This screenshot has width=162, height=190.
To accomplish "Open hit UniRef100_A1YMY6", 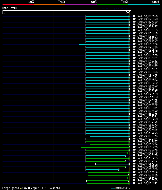I will [145, 100].
